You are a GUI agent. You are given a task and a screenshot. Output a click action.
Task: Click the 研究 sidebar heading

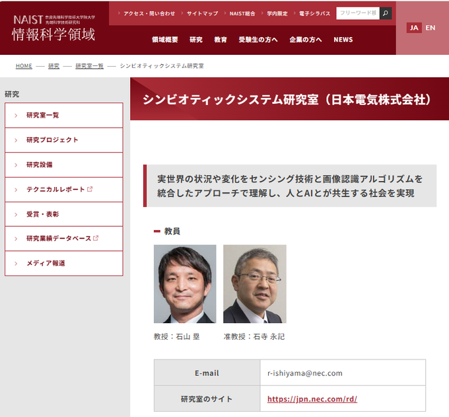click(x=12, y=95)
